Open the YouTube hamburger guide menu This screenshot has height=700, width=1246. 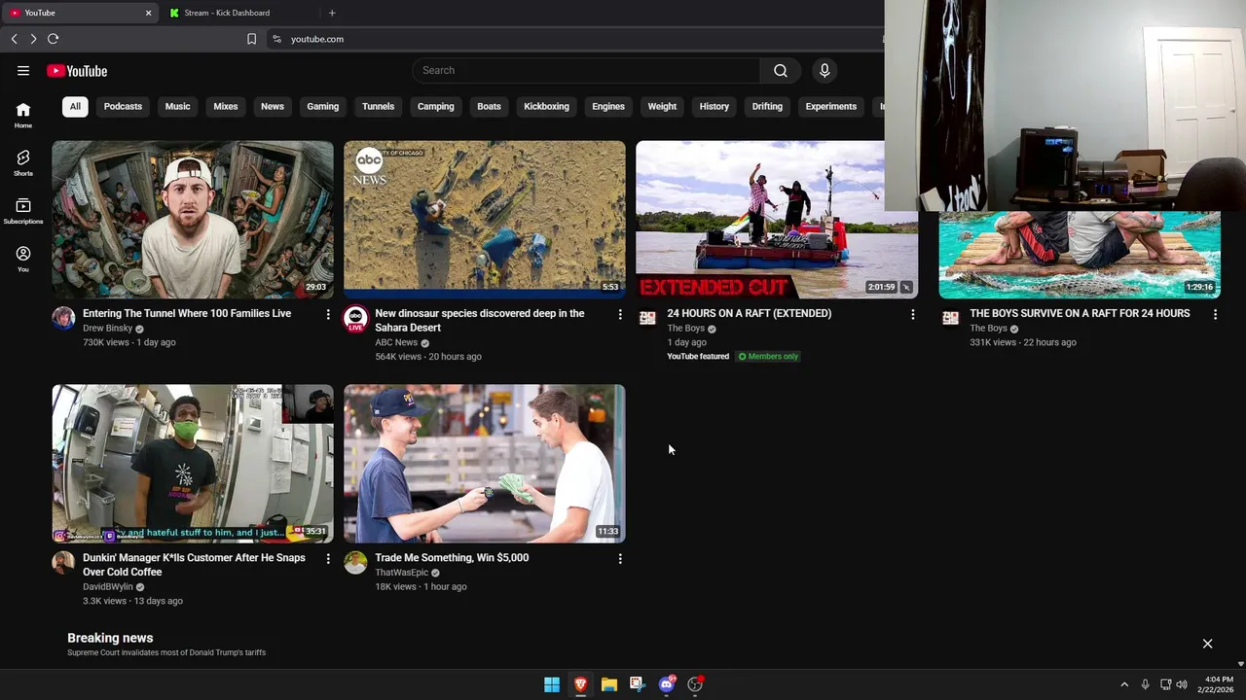pyautogui.click(x=23, y=70)
